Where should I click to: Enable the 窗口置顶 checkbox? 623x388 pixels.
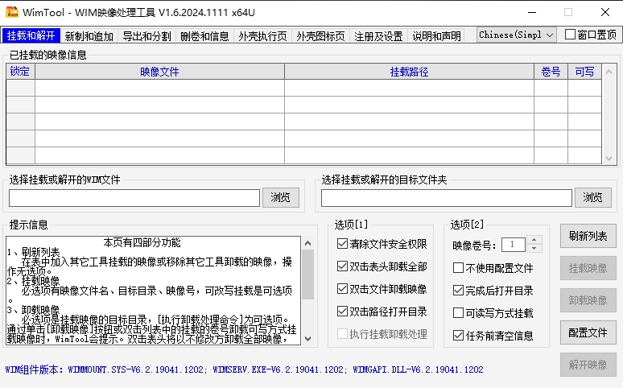click(x=571, y=35)
